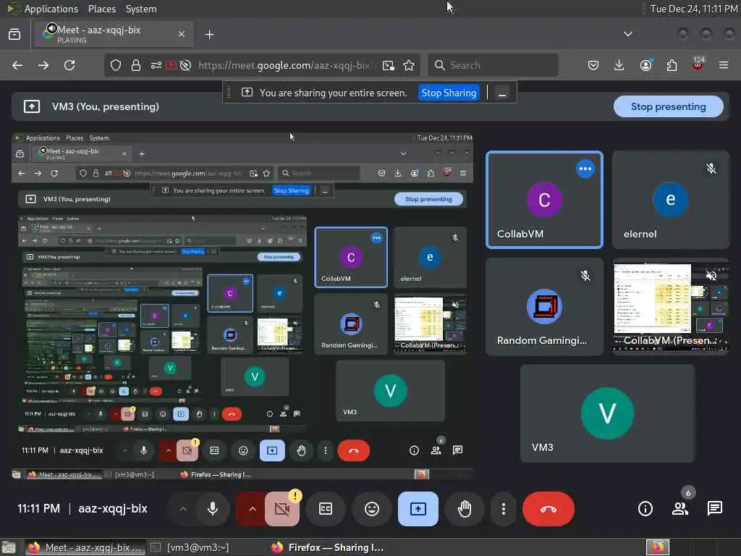The height and width of the screenshot is (556, 741).
Task: Open site permissions icon in URL bar
Action: pyautogui.click(x=156, y=65)
